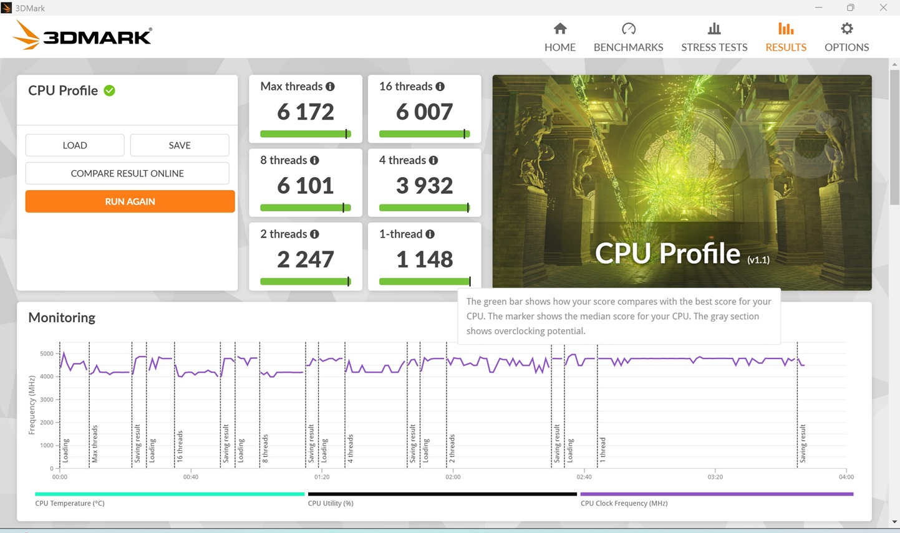
Task: Click the Stress Tests bar chart icon
Action: coord(714,29)
